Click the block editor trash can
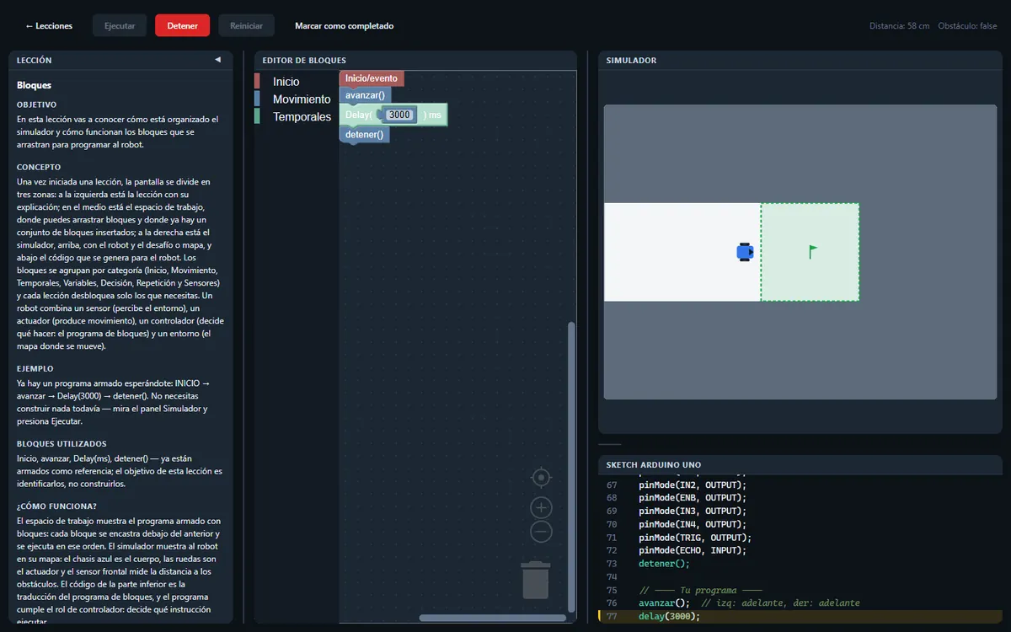The height and width of the screenshot is (632, 1011). (x=536, y=580)
